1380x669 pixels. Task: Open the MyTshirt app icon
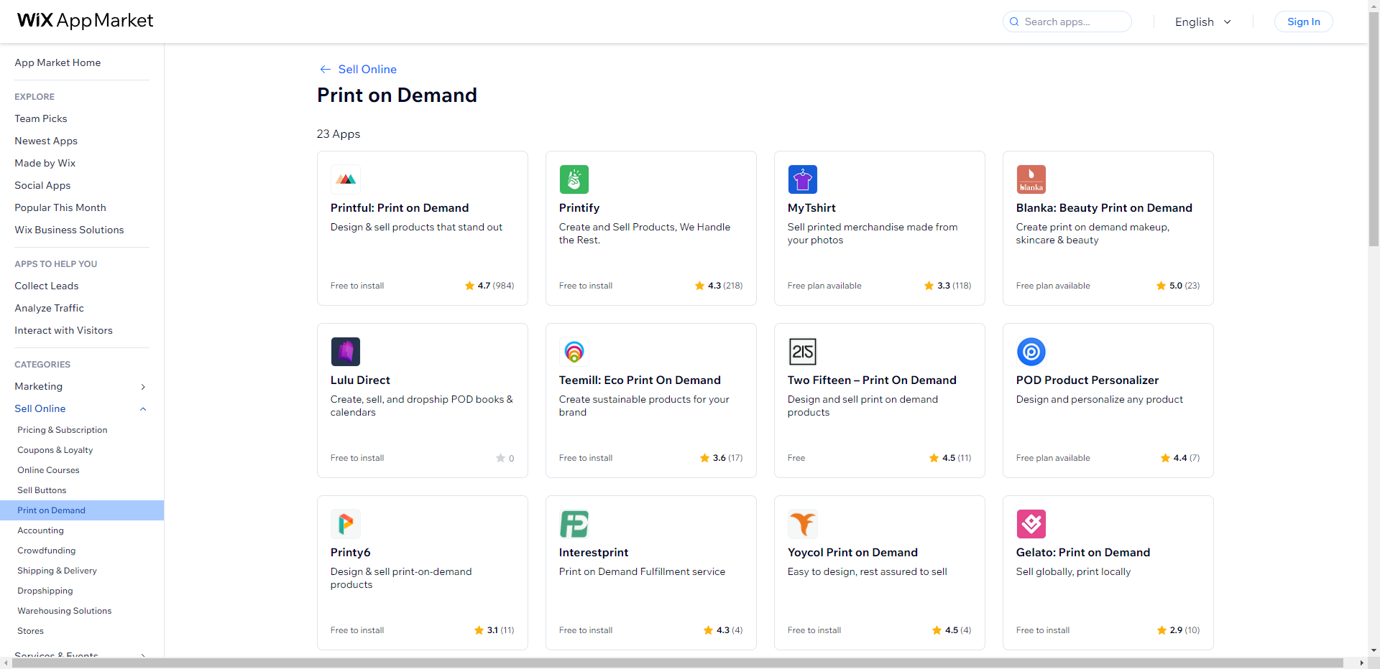[x=802, y=179]
